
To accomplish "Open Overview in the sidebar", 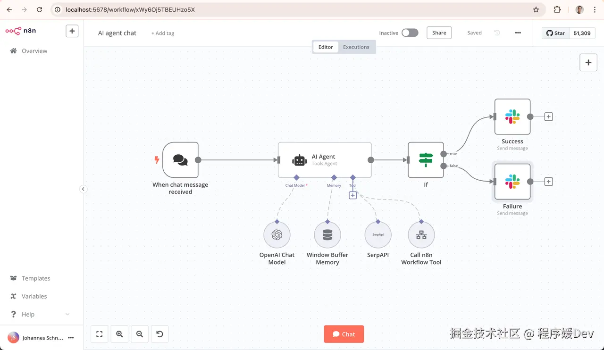I will (34, 51).
